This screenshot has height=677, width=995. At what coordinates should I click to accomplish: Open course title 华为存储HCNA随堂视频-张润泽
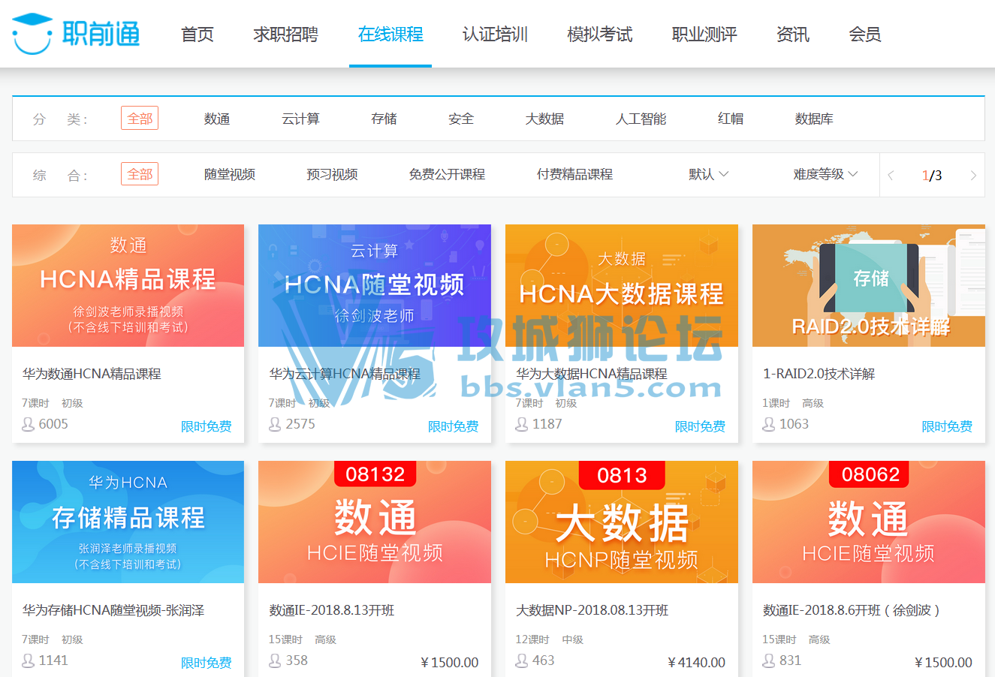[x=113, y=610]
